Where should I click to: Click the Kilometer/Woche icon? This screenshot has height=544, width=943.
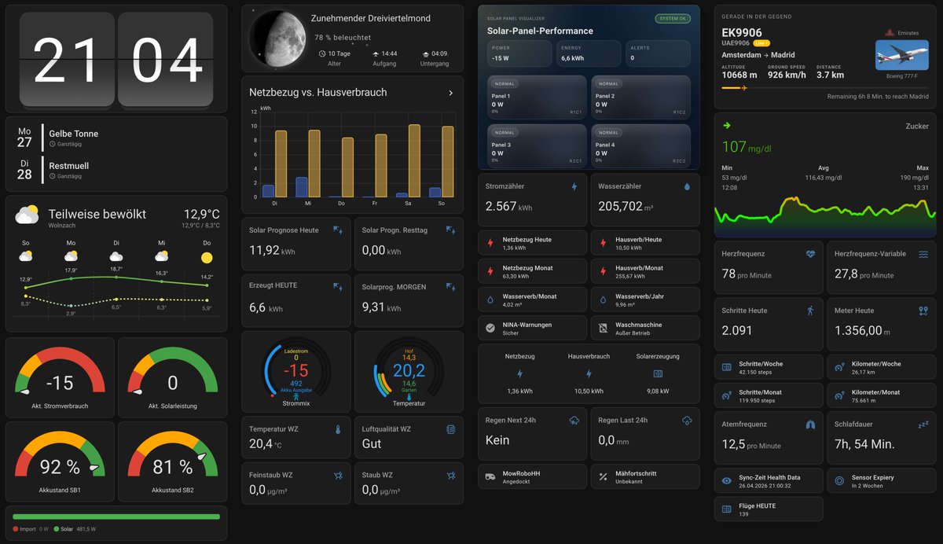[840, 367]
